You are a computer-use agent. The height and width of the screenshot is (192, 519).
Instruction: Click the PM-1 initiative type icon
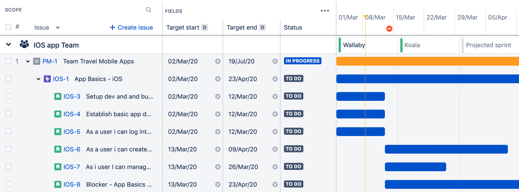click(x=37, y=61)
